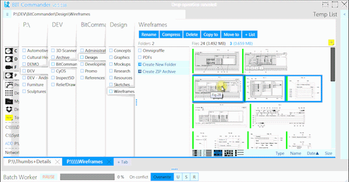This screenshot has height=182, width=349.
Task: Expand the Temp List panel arrow
Action: [345, 14]
